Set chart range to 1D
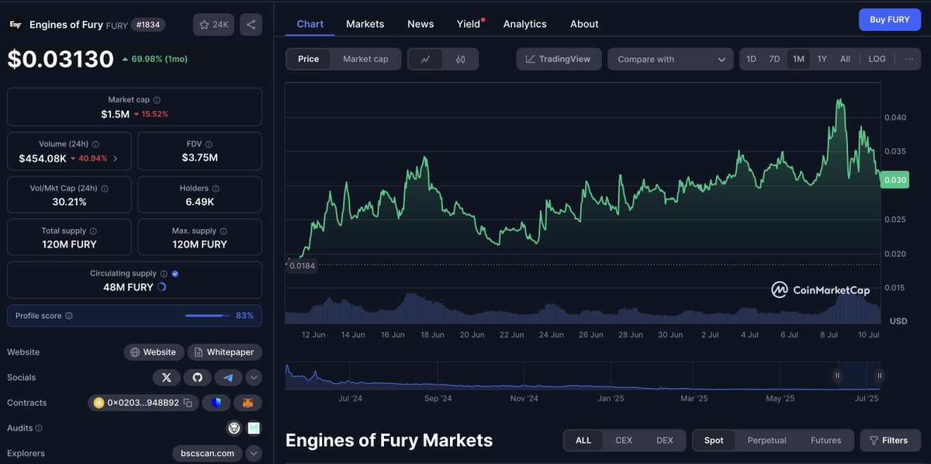Screen dimensions: 931x464 click(x=751, y=59)
